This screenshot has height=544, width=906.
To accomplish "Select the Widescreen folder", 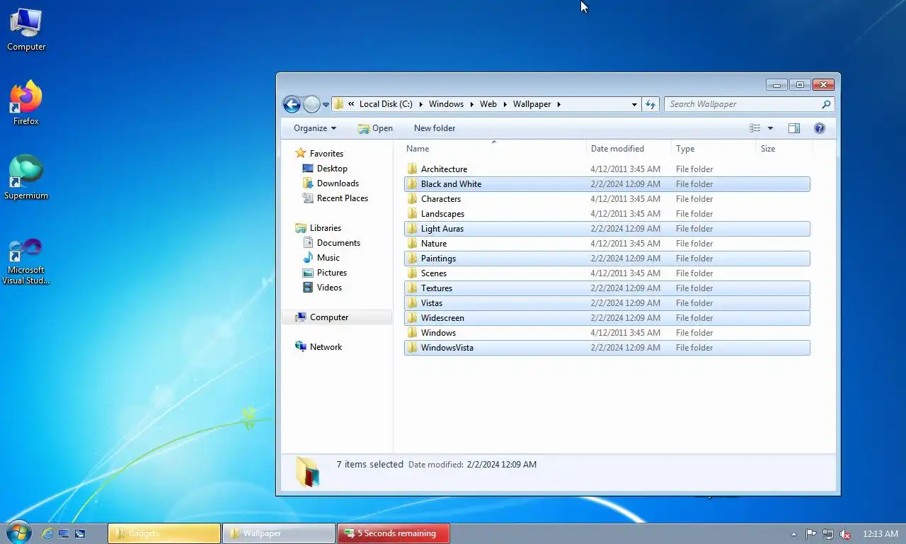I will click(x=607, y=318).
